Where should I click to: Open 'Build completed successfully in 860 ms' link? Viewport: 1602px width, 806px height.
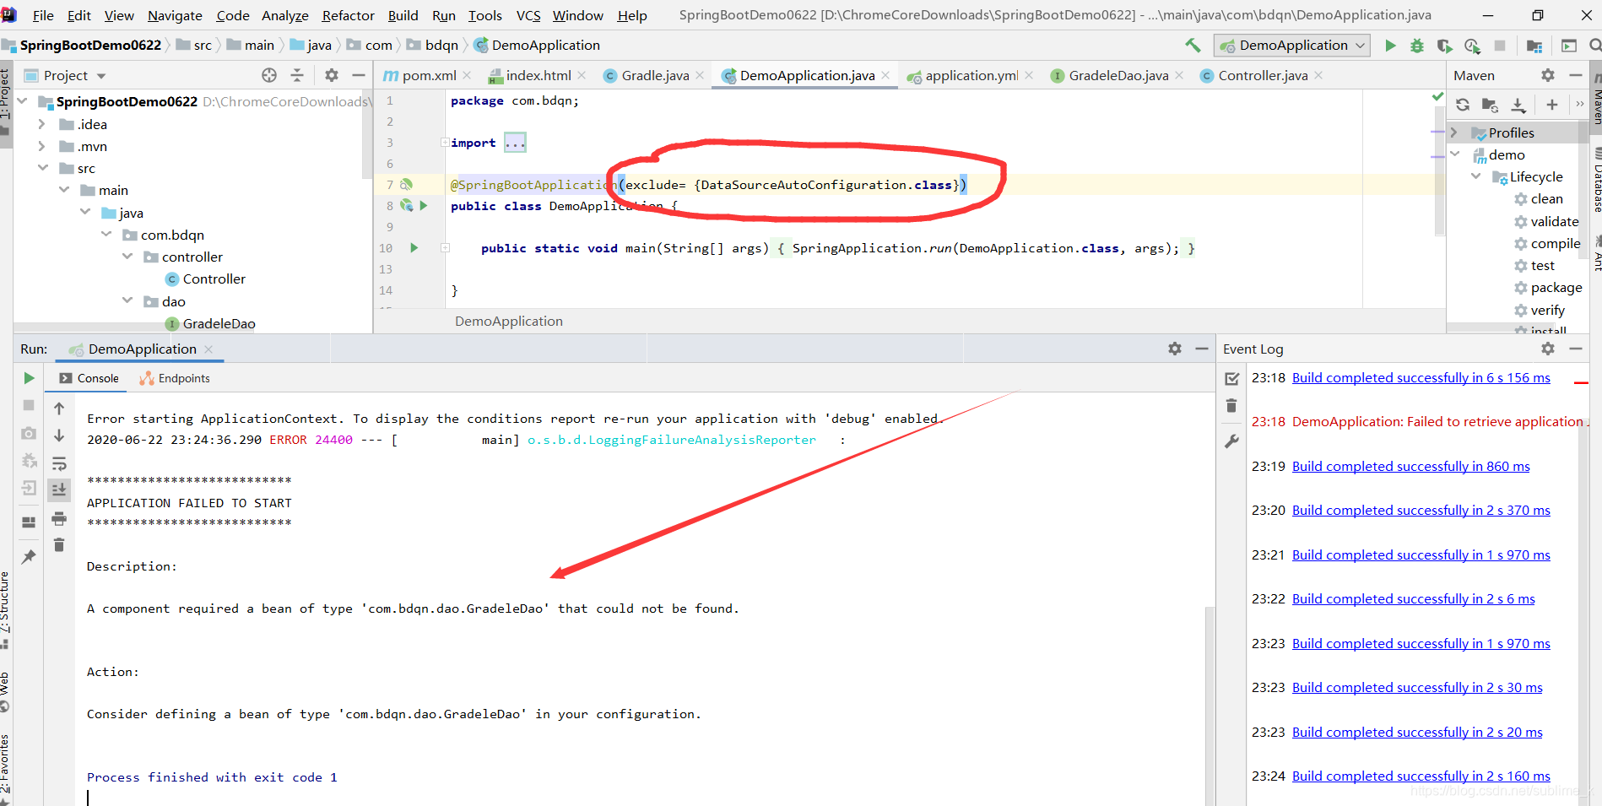click(1410, 466)
